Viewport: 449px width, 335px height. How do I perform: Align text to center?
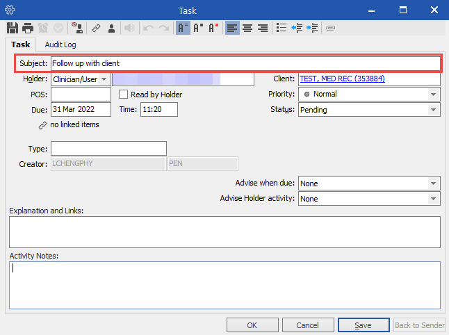click(247, 28)
